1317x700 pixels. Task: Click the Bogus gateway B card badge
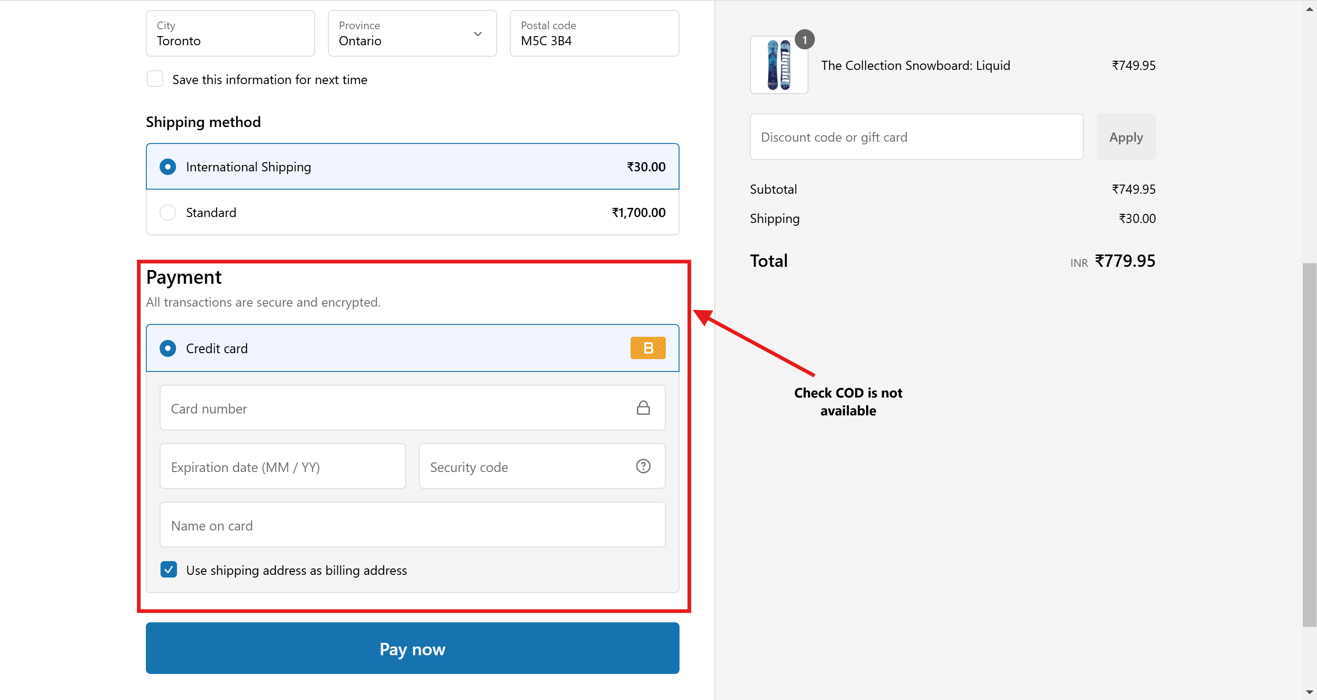(647, 348)
